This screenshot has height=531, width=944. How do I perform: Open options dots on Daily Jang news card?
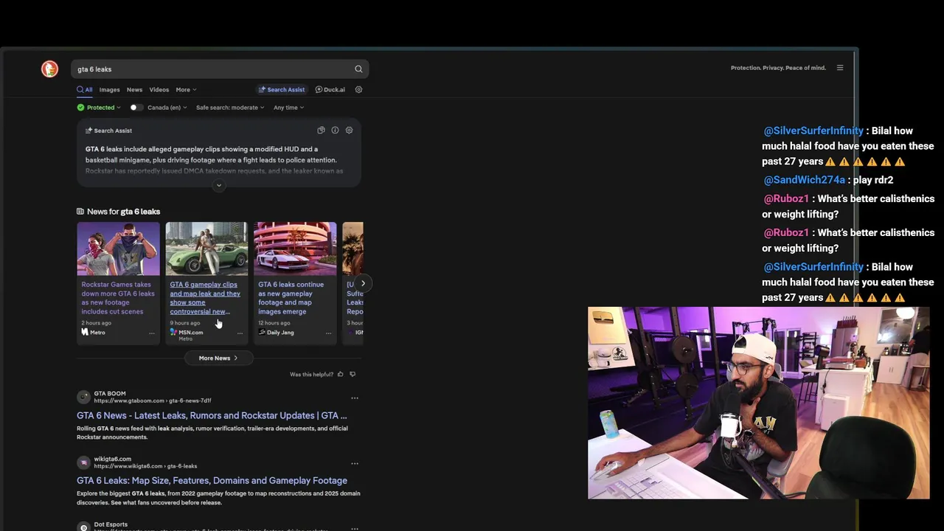tap(328, 333)
